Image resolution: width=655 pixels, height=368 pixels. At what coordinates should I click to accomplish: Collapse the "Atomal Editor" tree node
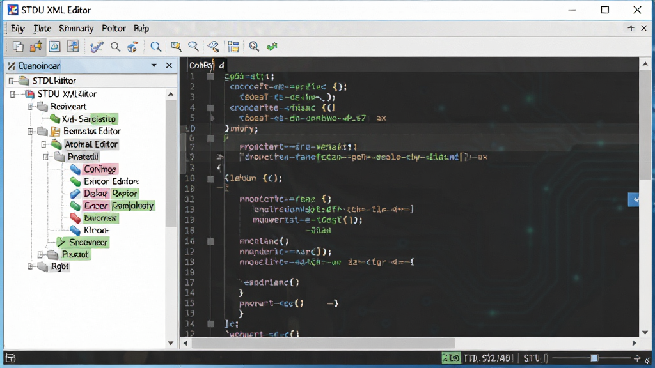click(x=44, y=144)
